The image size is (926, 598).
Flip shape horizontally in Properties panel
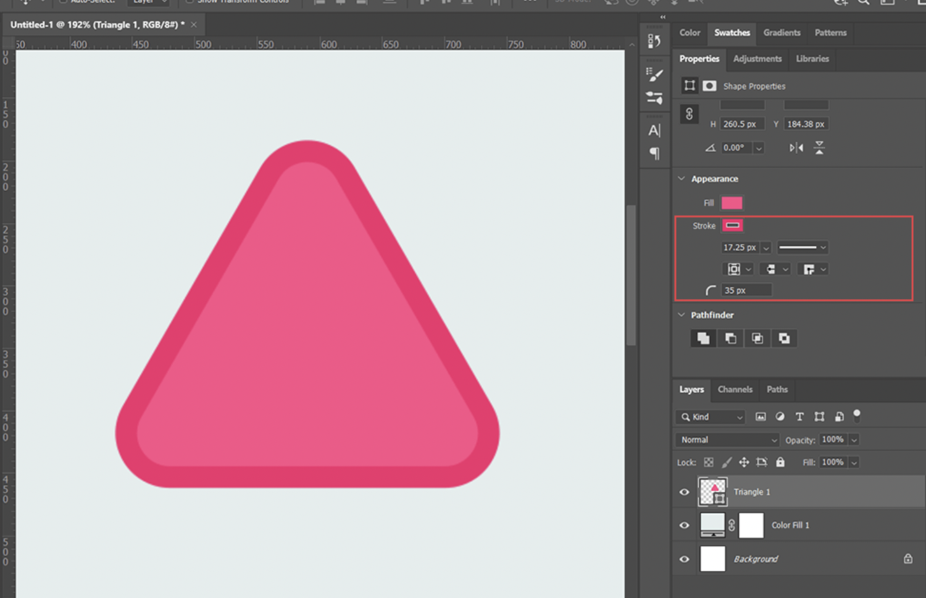(x=796, y=148)
